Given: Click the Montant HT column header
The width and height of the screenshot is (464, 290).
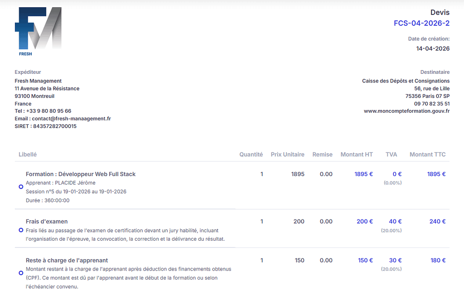Looking at the screenshot, I should pos(357,154).
